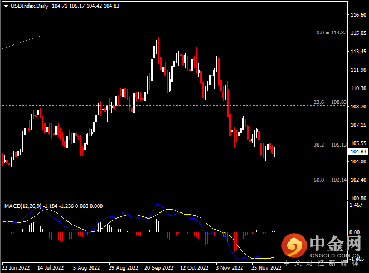
Task: Select the USDIndex,Daily chart title
Action: click(x=26, y=4)
